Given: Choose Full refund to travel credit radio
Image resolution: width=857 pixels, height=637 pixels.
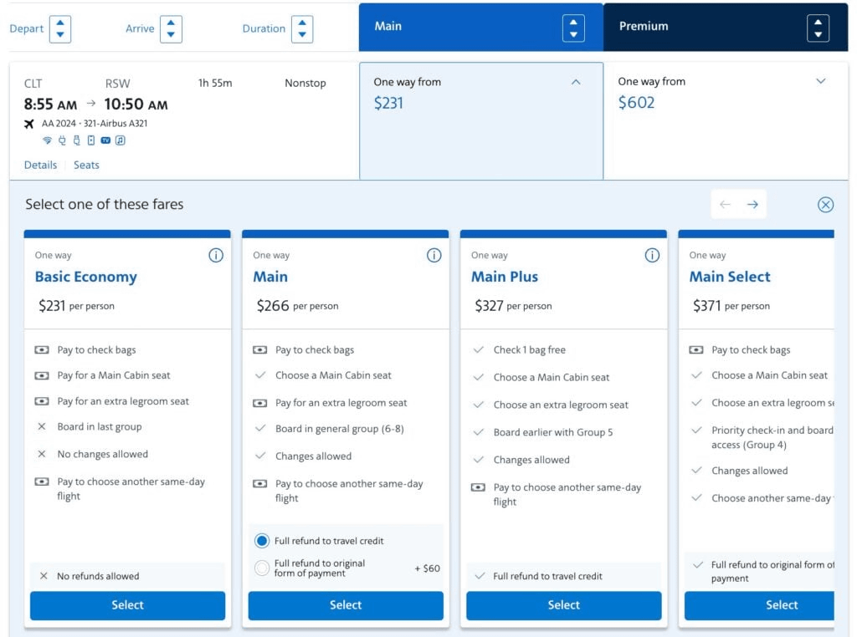Looking at the screenshot, I should click(x=262, y=541).
